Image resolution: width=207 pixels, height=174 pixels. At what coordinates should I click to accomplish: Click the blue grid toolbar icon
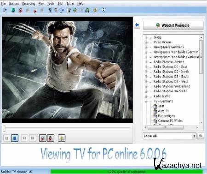pyautogui.click(x=50, y=10)
